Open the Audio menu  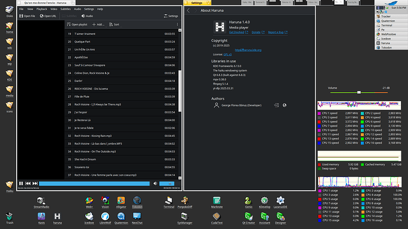77,9
